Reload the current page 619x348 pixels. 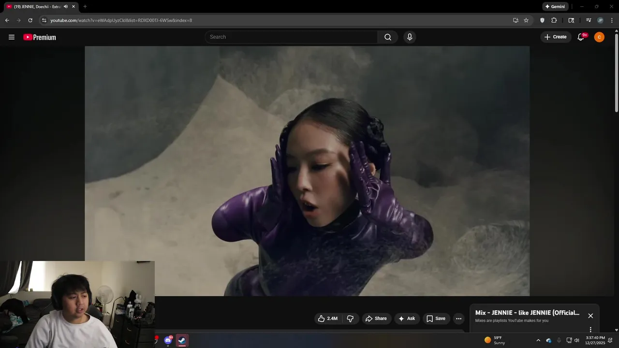(30, 20)
